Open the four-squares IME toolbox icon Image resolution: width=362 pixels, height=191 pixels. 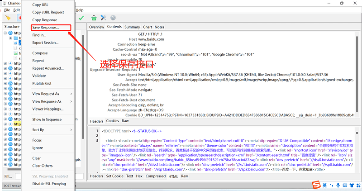coord(358,185)
